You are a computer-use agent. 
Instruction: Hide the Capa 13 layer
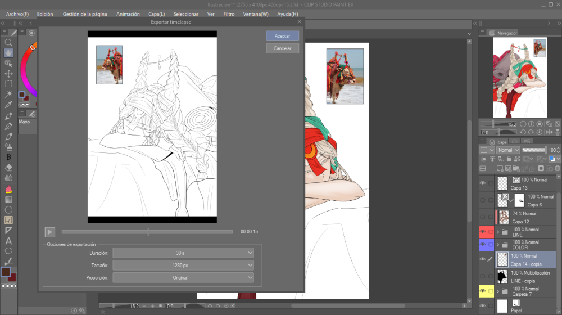[483, 183]
